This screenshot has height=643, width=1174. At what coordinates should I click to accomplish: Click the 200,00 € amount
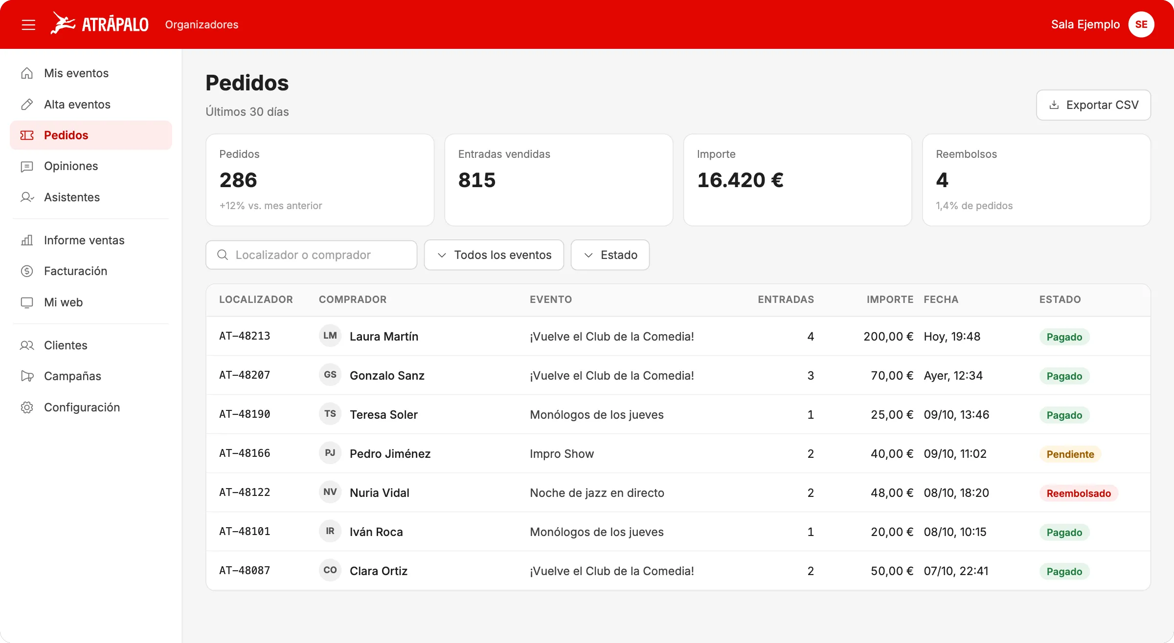coord(888,337)
